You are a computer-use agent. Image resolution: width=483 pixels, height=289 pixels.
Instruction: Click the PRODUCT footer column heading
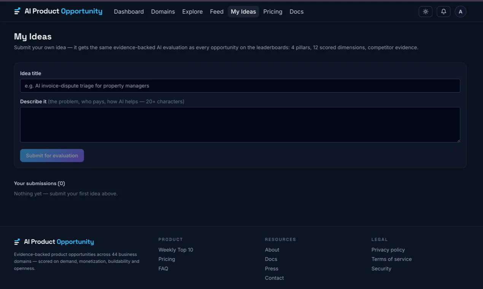click(171, 240)
